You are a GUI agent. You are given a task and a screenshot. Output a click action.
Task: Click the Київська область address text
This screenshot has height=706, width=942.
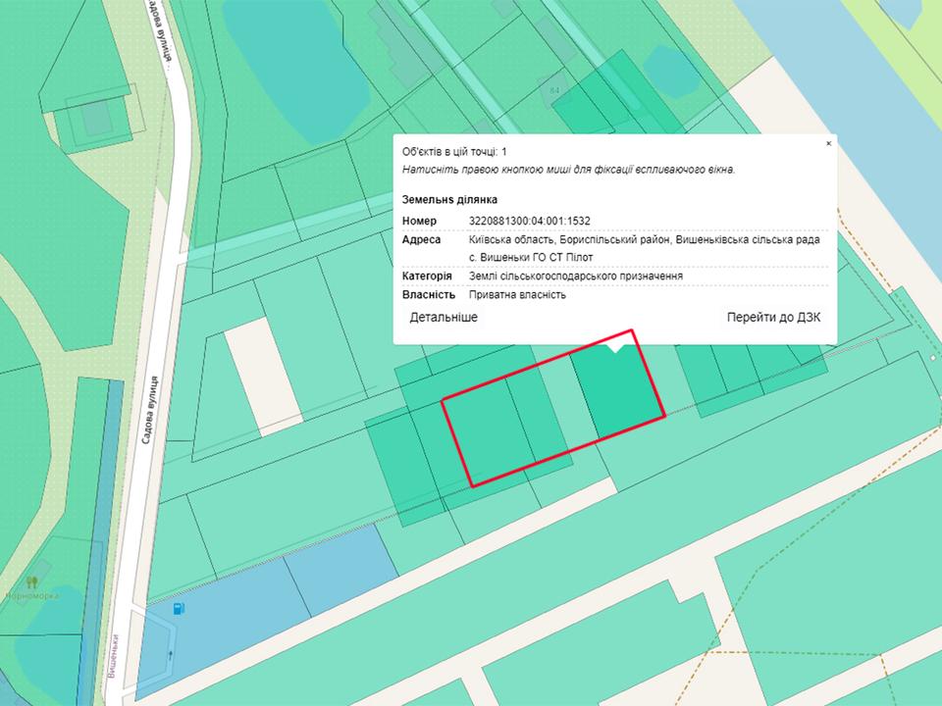pyautogui.click(x=644, y=239)
